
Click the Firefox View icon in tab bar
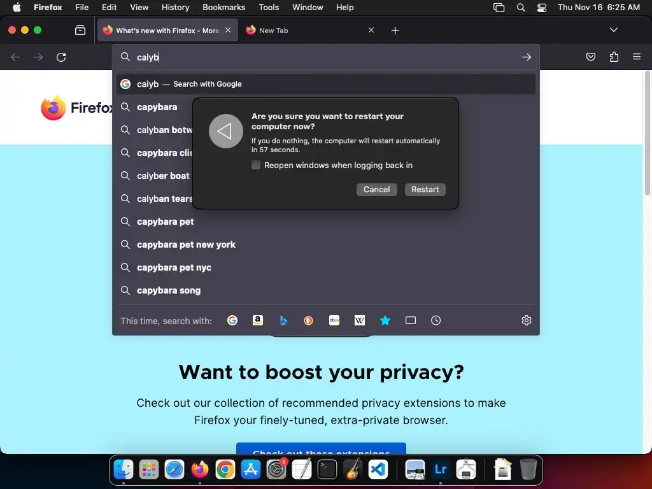[80, 30]
